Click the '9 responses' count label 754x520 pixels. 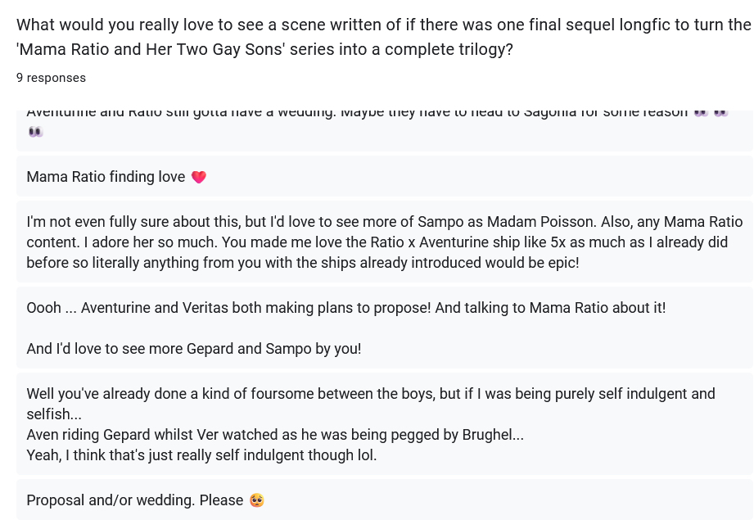pos(51,78)
